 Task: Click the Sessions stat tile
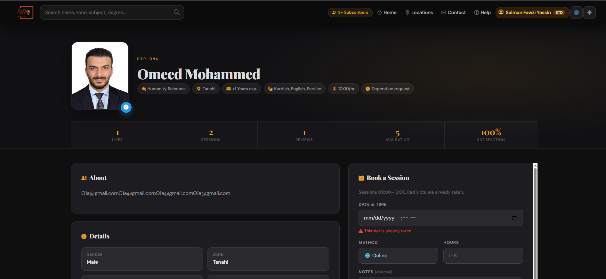point(211,135)
